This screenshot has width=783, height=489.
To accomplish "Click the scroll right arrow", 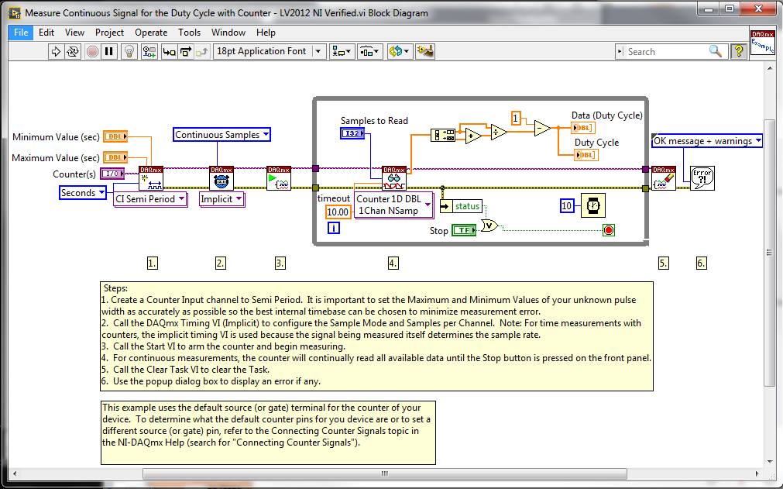I will [x=757, y=473].
